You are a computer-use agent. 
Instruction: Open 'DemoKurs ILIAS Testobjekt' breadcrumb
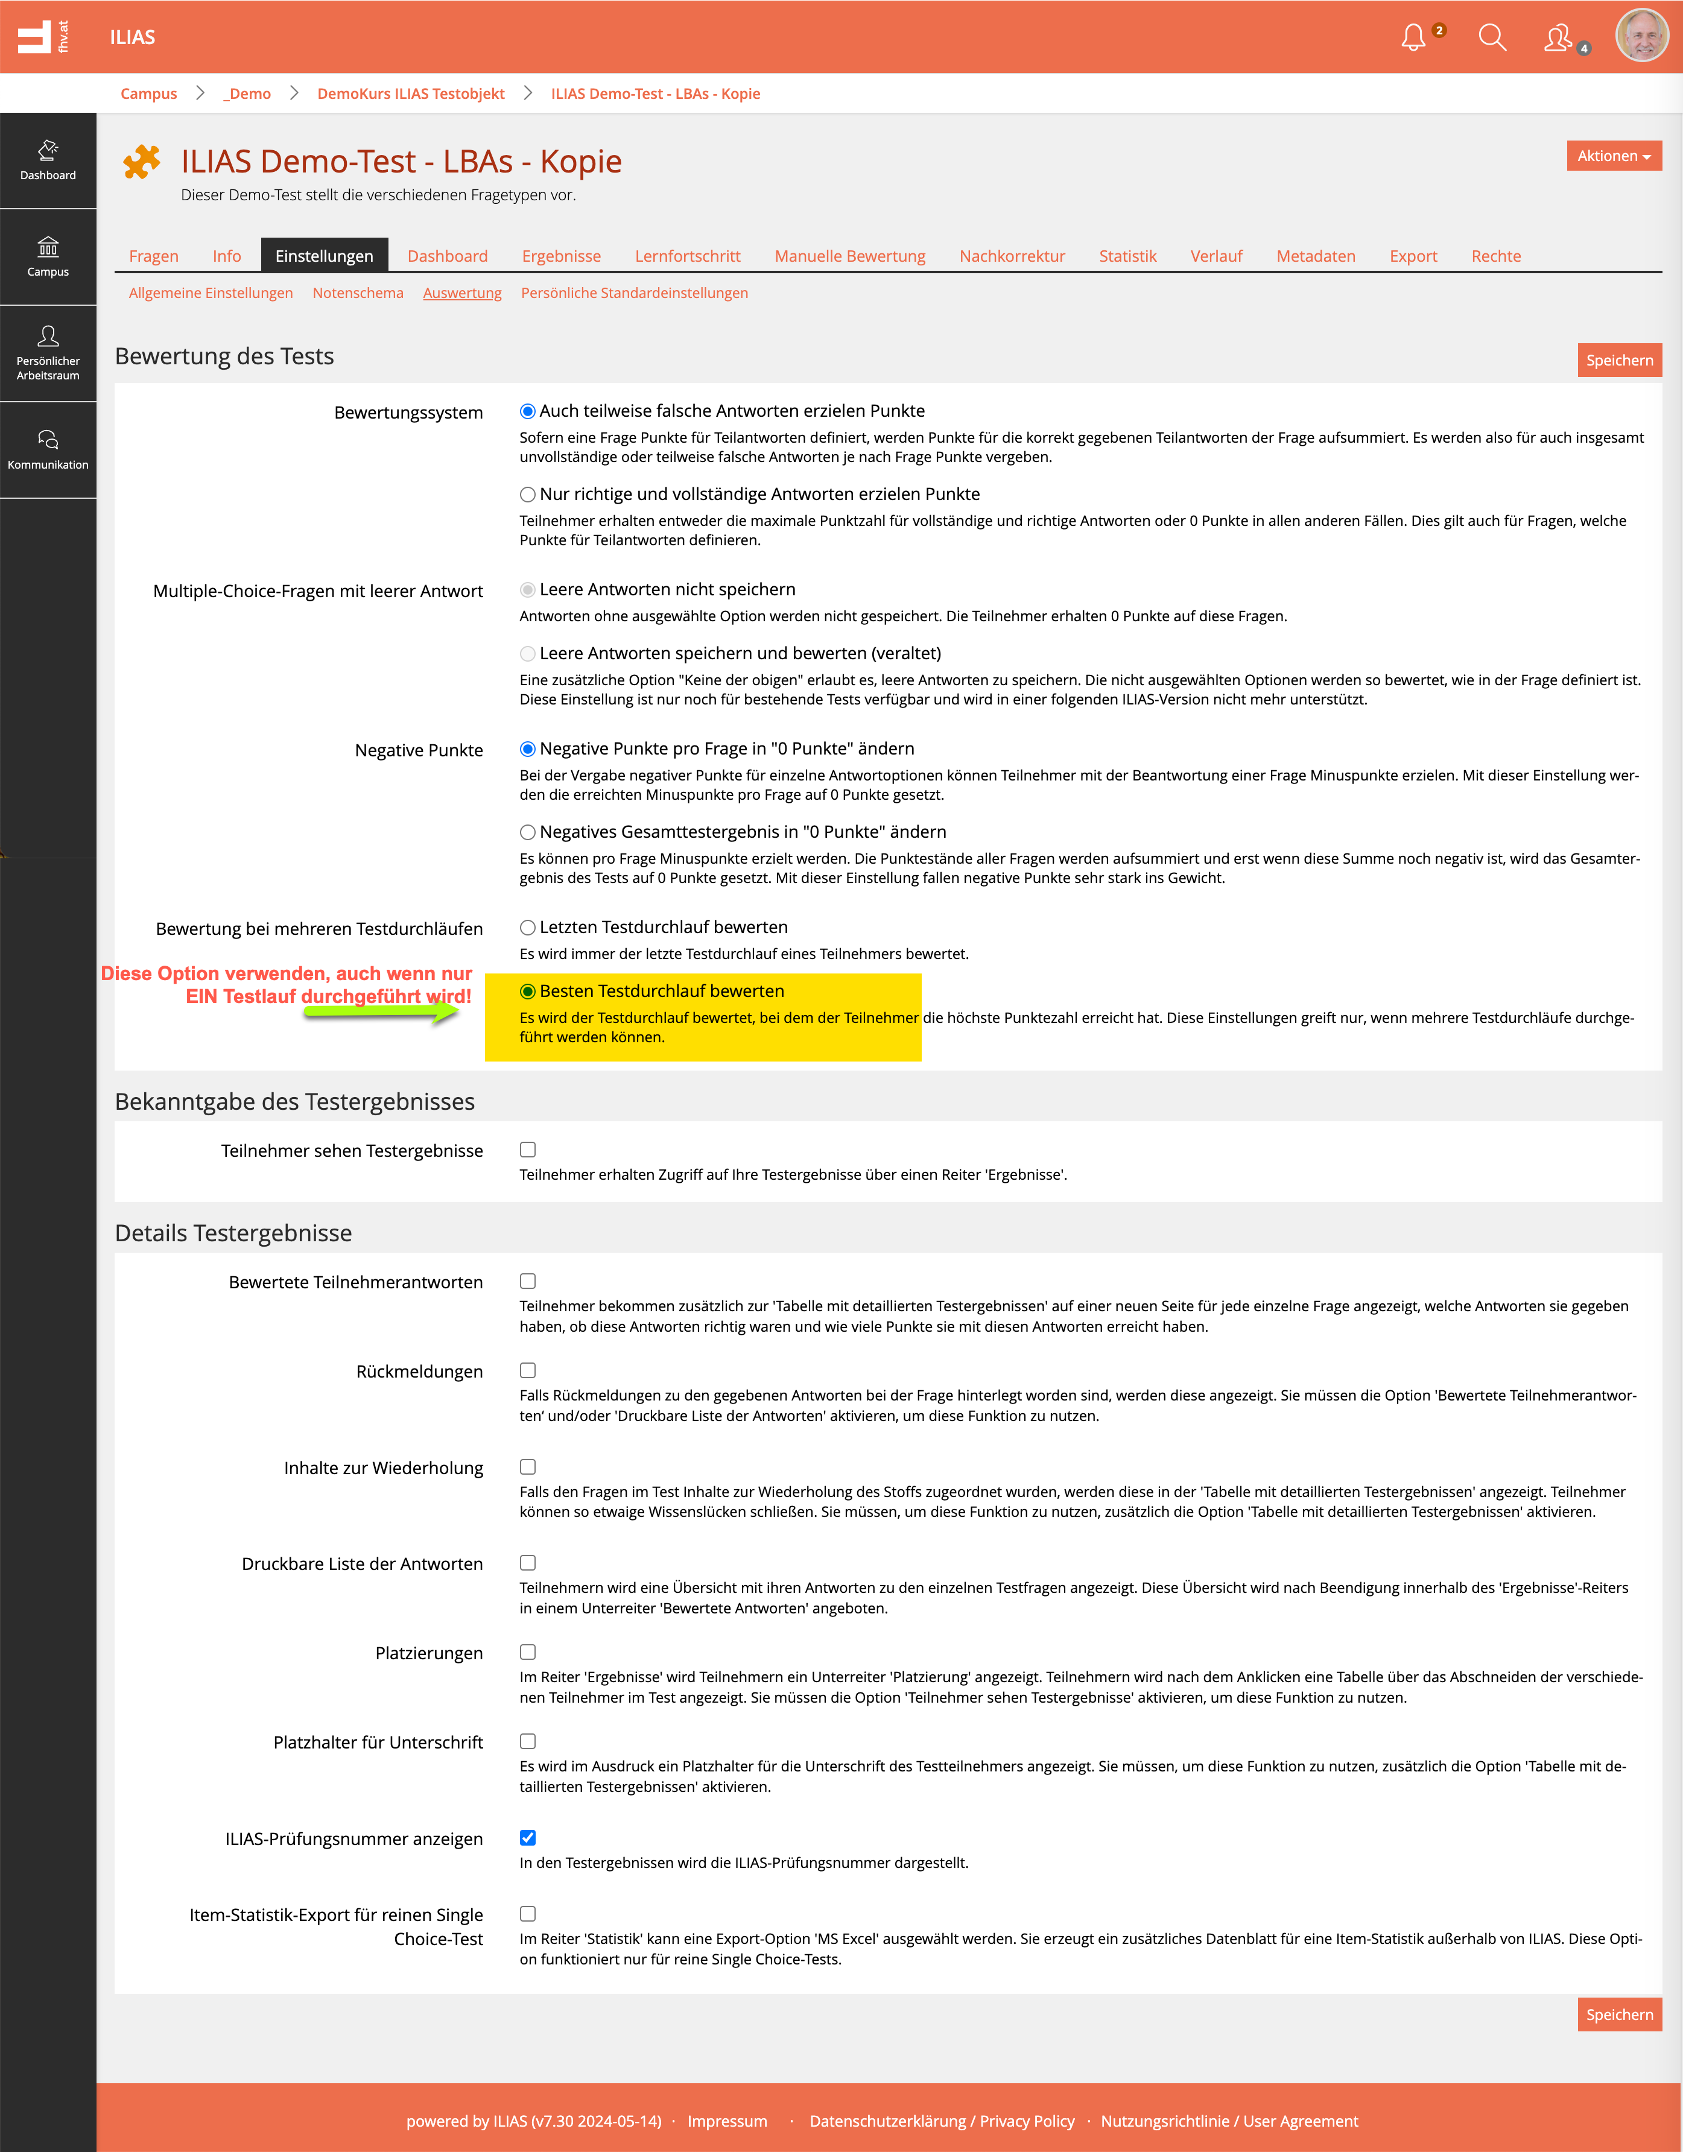click(x=411, y=93)
